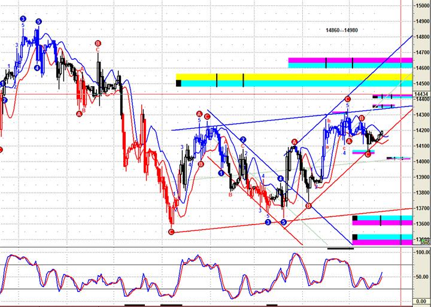This screenshot has height=307, width=431.
Task: Click the red circled B near 14700
Action: pyautogui.click(x=98, y=43)
